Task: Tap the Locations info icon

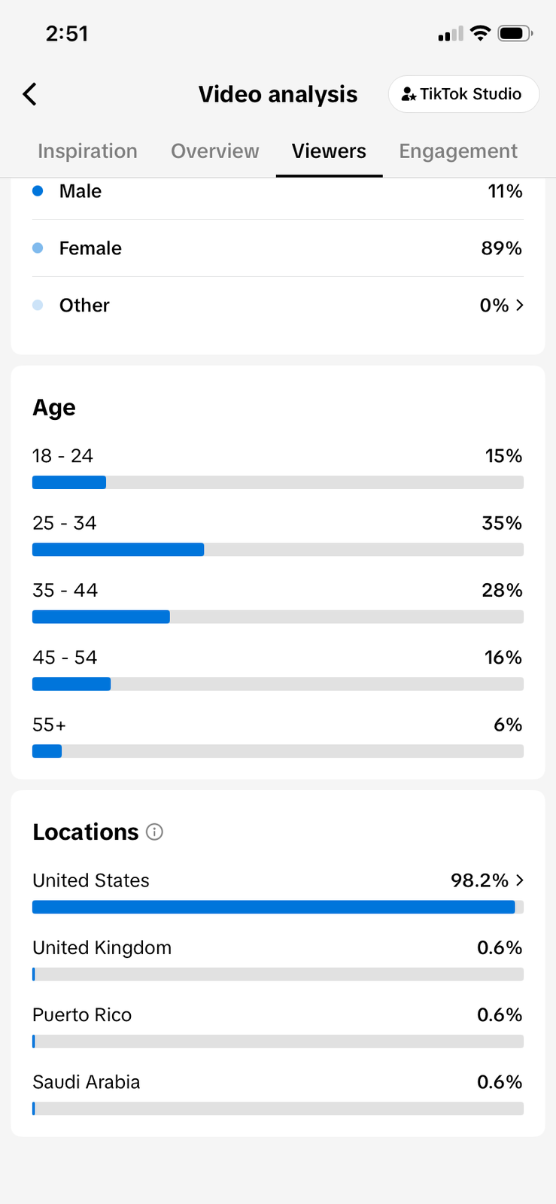Action: (x=154, y=832)
